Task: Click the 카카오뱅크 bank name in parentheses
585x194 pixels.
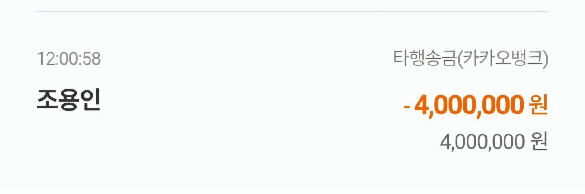Action: click(502, 59)
